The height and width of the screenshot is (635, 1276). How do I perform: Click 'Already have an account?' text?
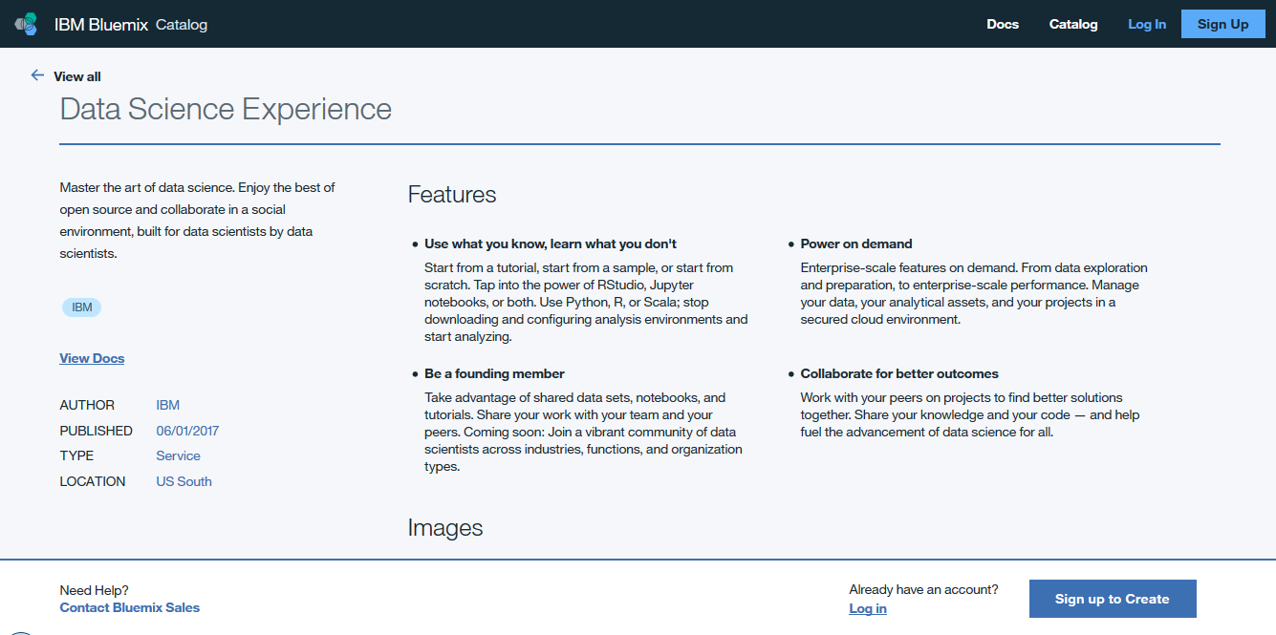point(923,589)
